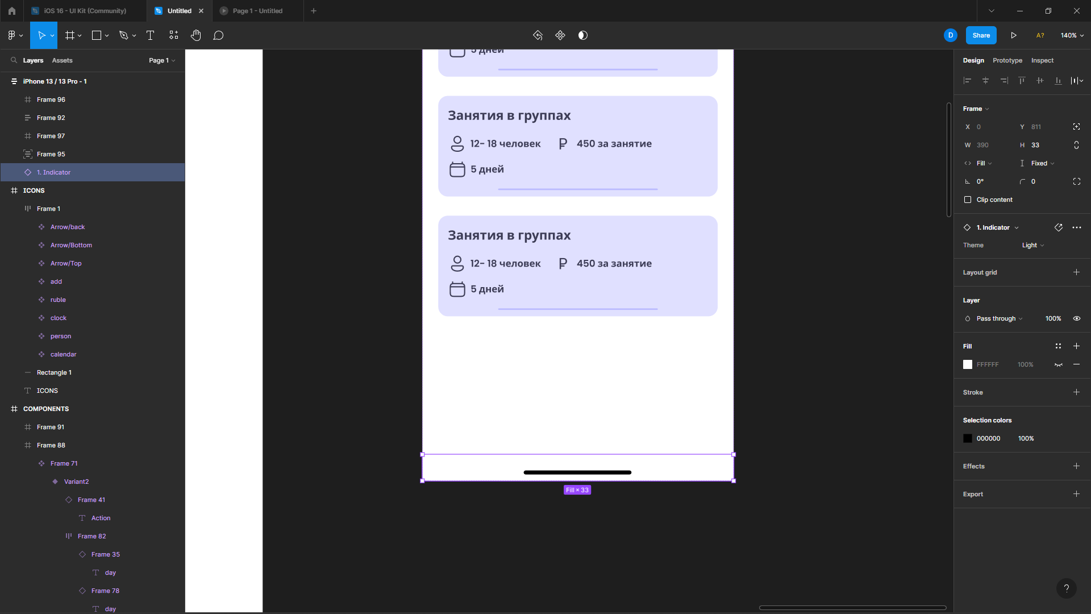Click Add Effect button
Screen dimensions: 1091x614
[x=1076, y=466]
